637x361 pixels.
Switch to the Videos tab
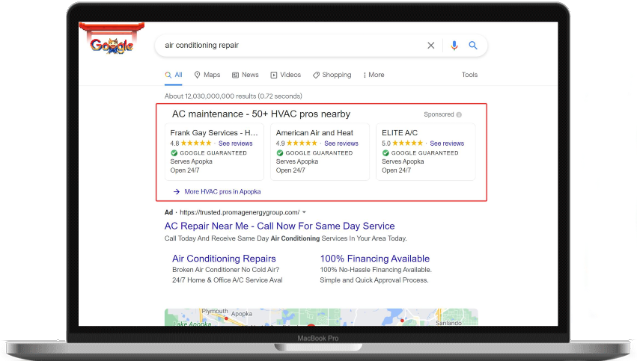286,75
